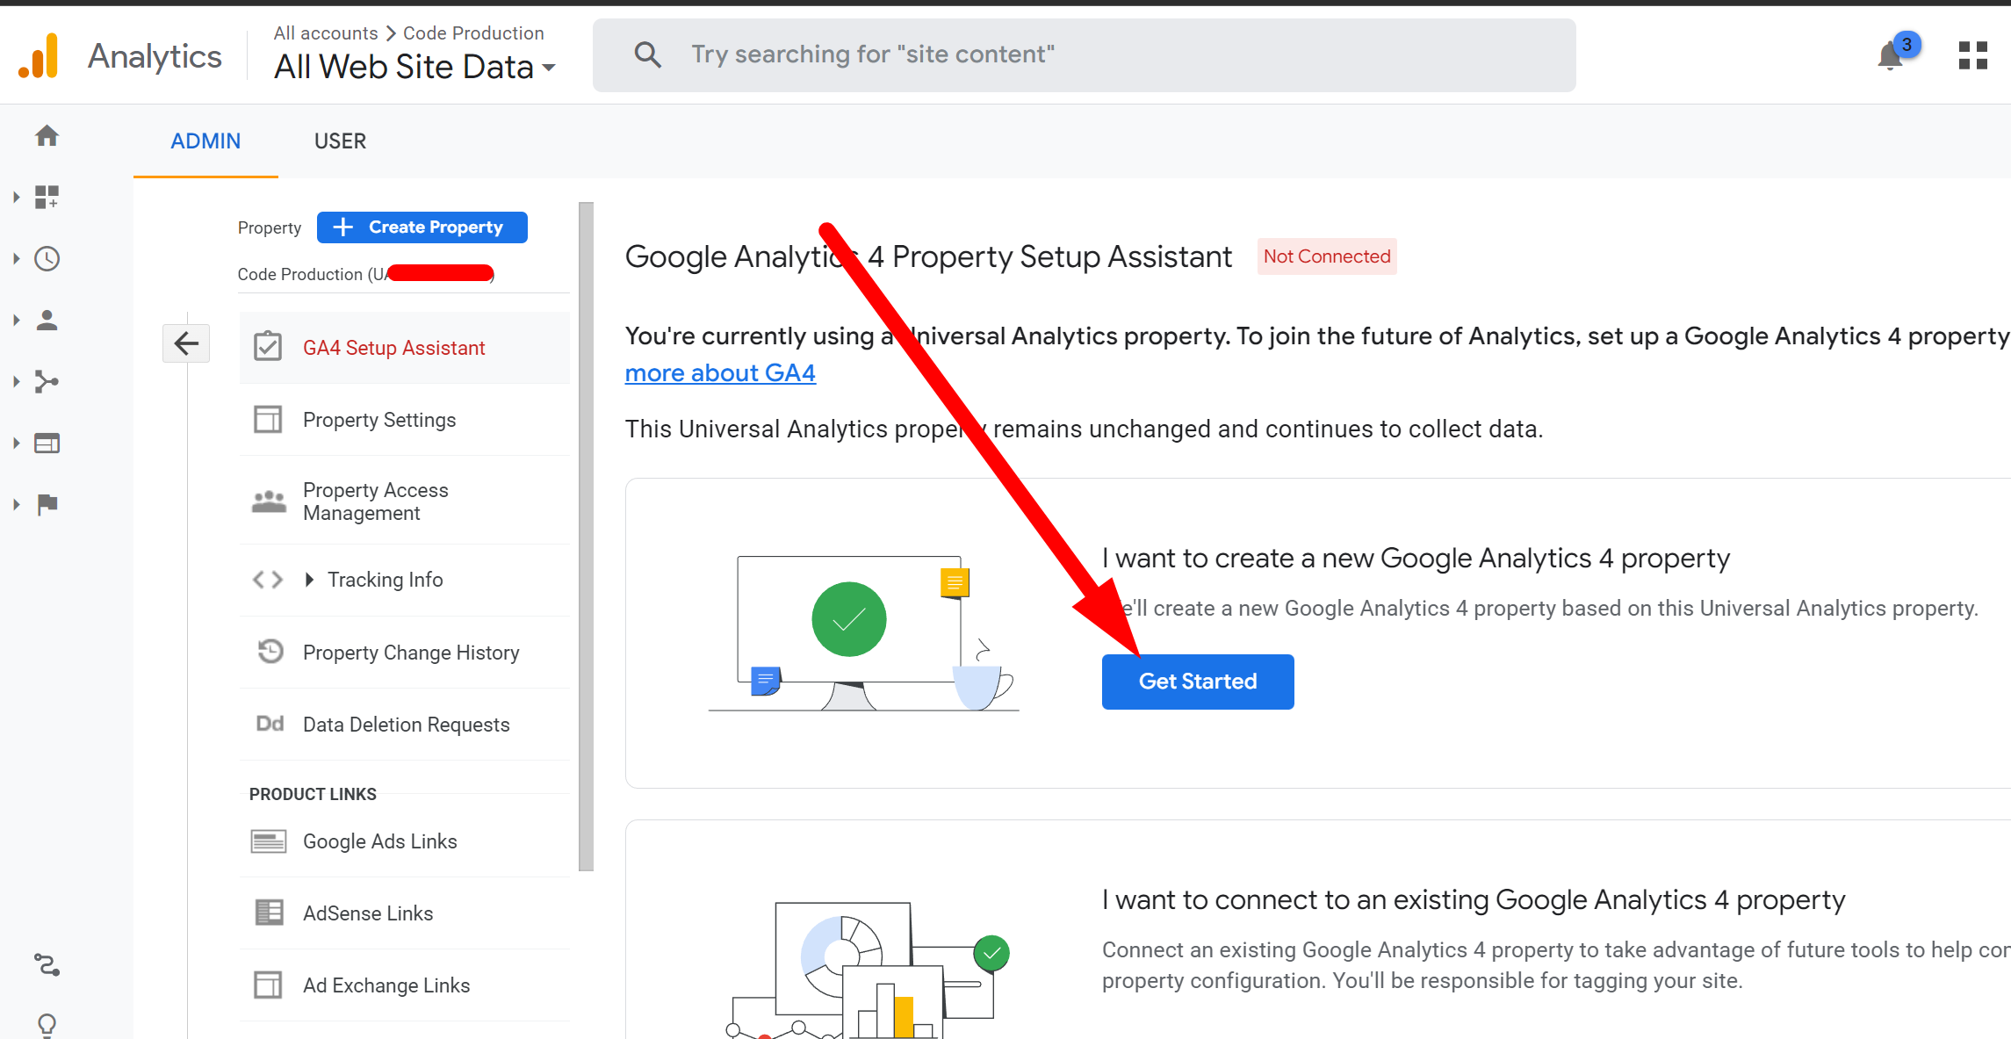This screenshot has height=1039, width=2011.
Task: Click the back arrow button beside property menu
Action: click(186, 343)
